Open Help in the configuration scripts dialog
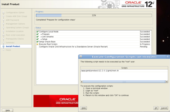Image resolution: width=170 pixels, height=112 pixels. (83, 108)
